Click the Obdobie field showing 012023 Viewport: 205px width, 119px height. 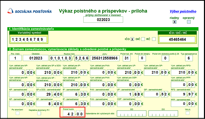[x=36, y=58]
